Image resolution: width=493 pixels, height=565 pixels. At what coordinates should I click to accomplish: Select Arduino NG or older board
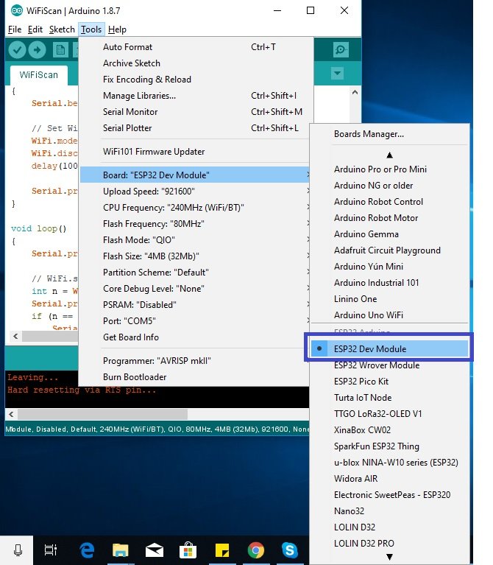click(390, 186)
